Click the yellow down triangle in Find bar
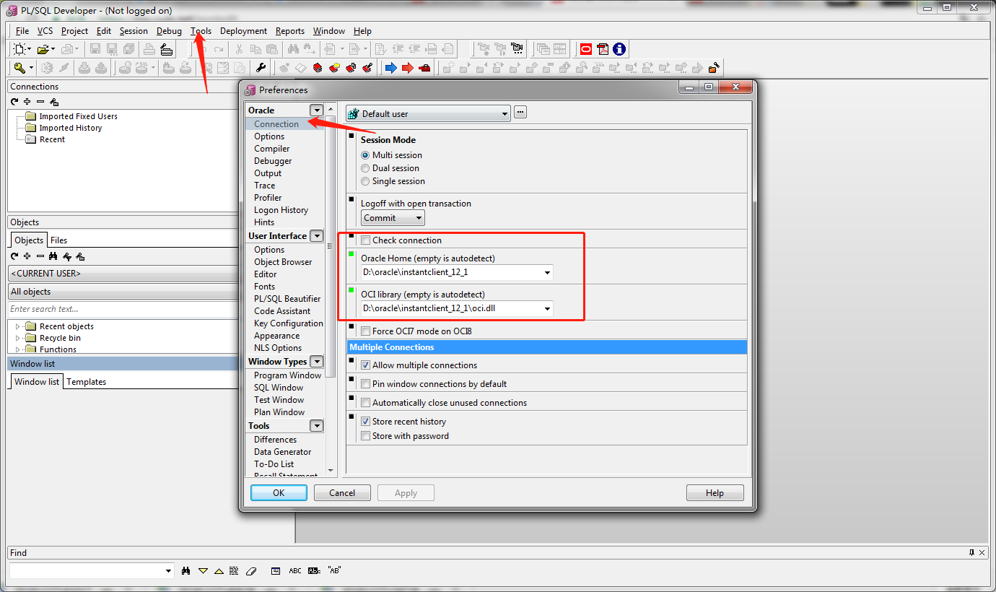The width and height of the screenshot is (996, 592). (203, 570)
